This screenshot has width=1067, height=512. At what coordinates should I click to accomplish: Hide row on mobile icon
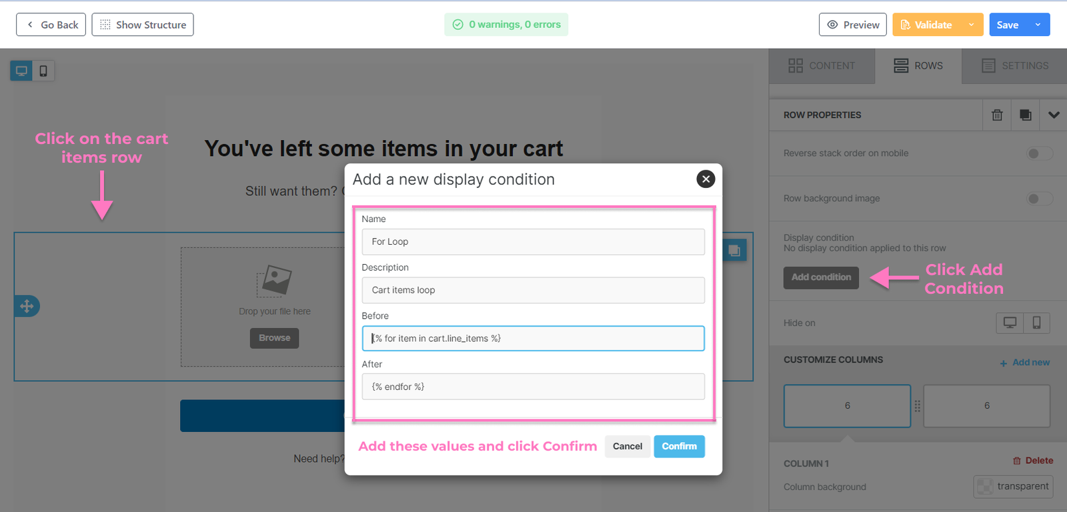(1036, 323)
